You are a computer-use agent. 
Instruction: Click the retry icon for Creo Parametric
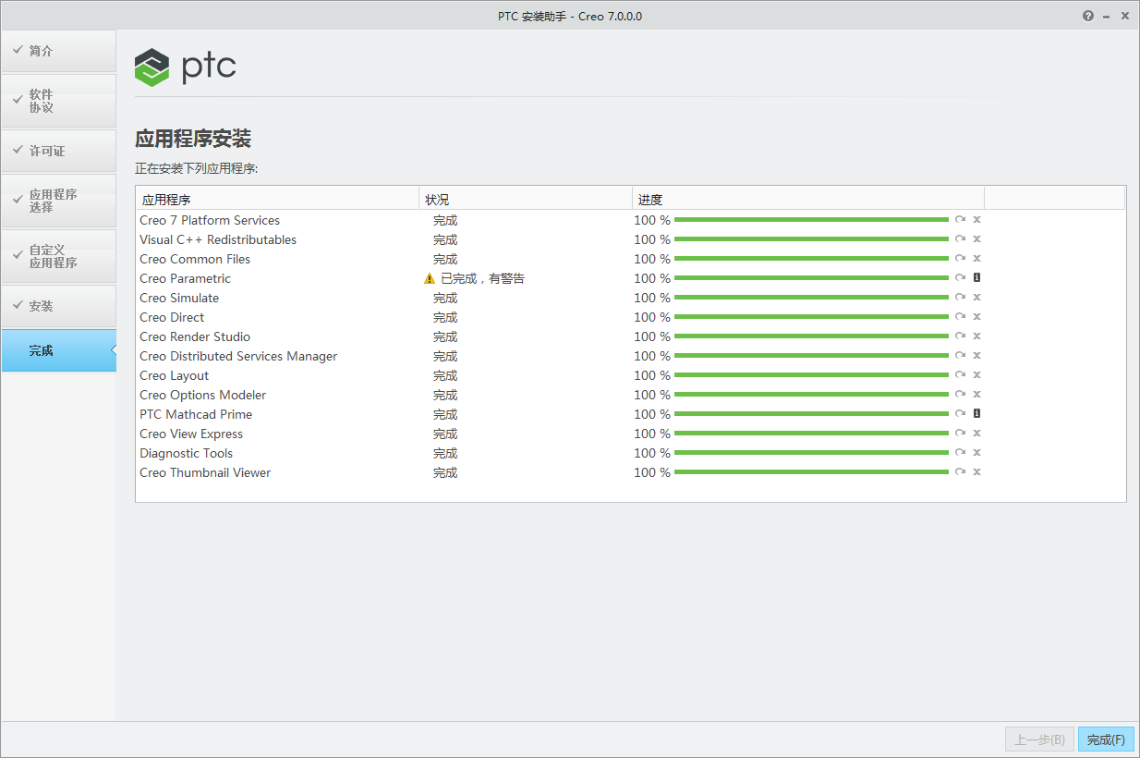pos(960,278)
